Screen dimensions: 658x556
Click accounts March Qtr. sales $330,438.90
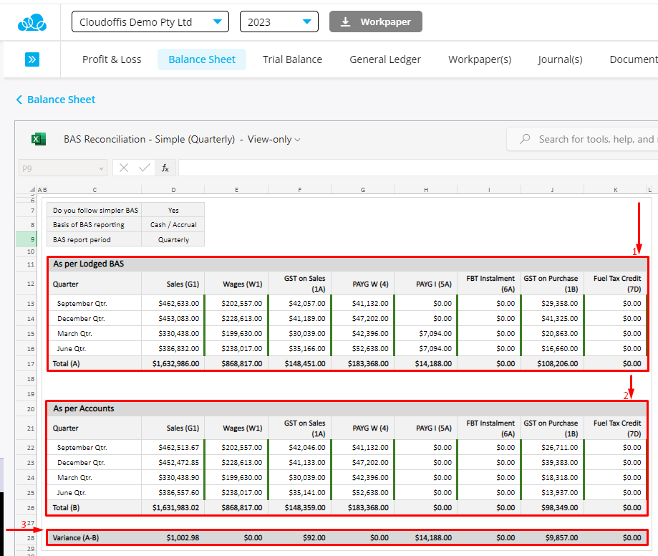point(173,477)
